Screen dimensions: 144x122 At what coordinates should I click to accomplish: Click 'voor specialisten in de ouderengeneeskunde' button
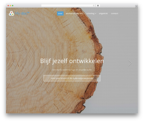coord(72,78)
